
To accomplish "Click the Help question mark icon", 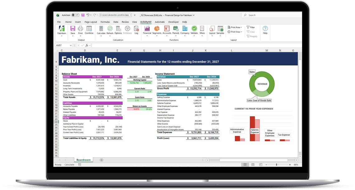I will tap(265, 29).
